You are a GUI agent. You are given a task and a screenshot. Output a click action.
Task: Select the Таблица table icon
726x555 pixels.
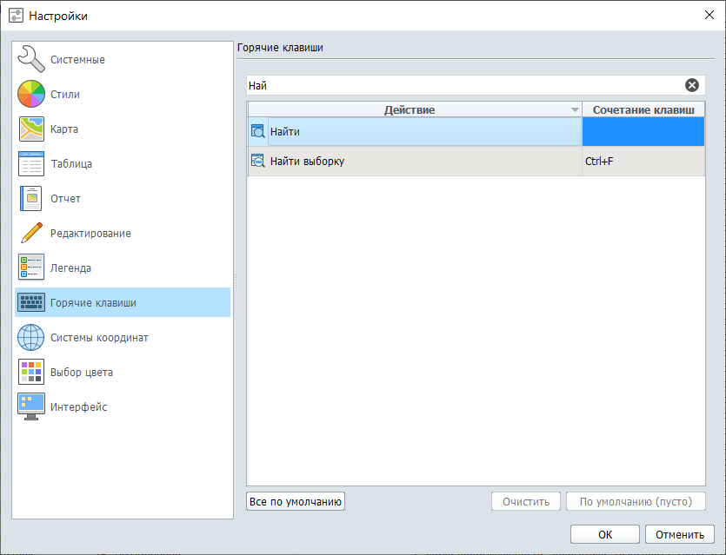(31, 163)
